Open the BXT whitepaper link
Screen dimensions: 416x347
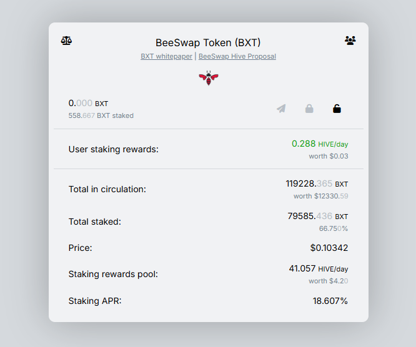point(166,56)
